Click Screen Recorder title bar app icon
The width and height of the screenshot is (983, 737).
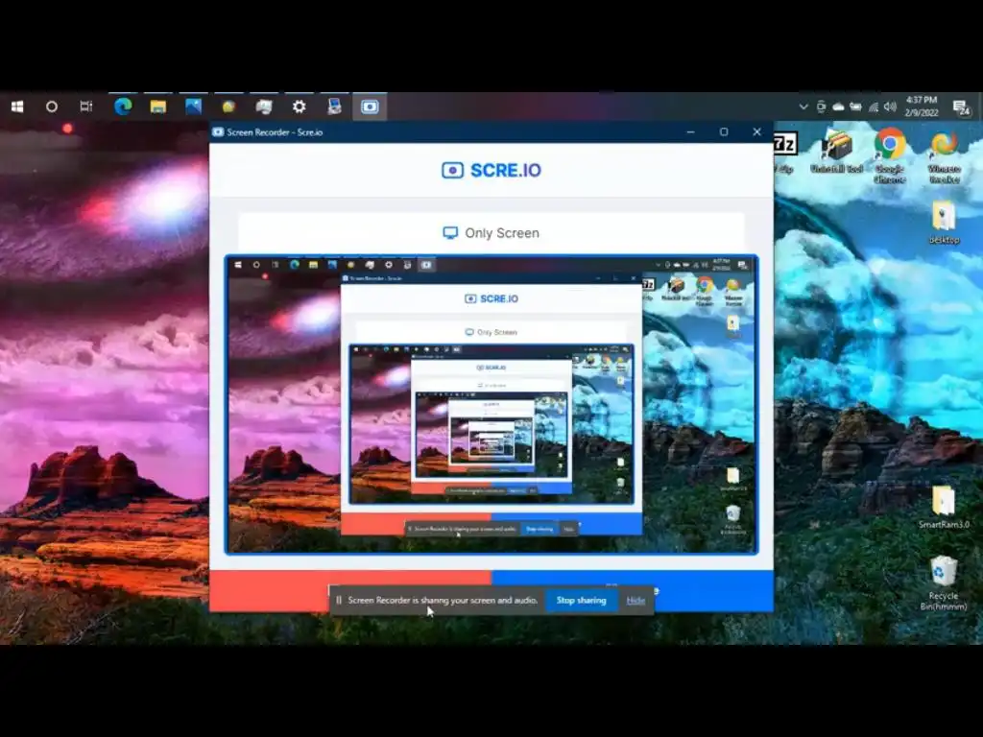(x=218, y=131)
